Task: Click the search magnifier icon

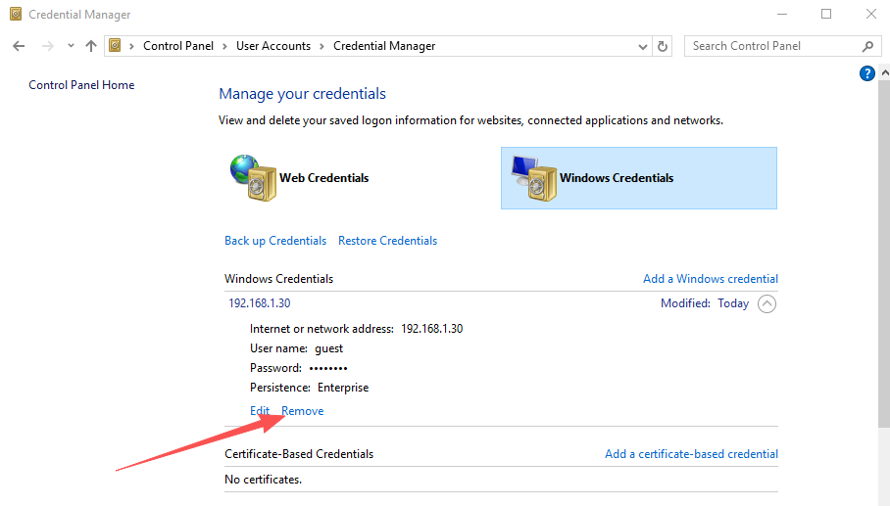Action: (x=867, y=46)
